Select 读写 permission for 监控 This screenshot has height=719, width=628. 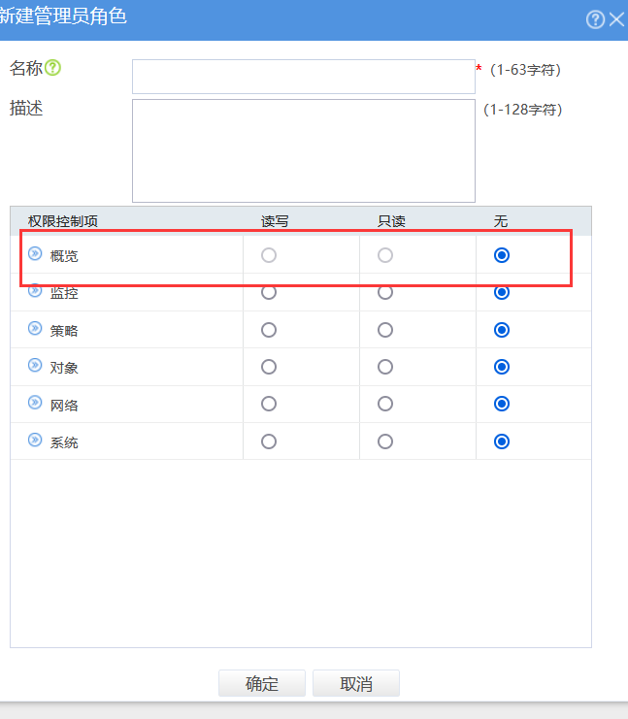(269, 292)
